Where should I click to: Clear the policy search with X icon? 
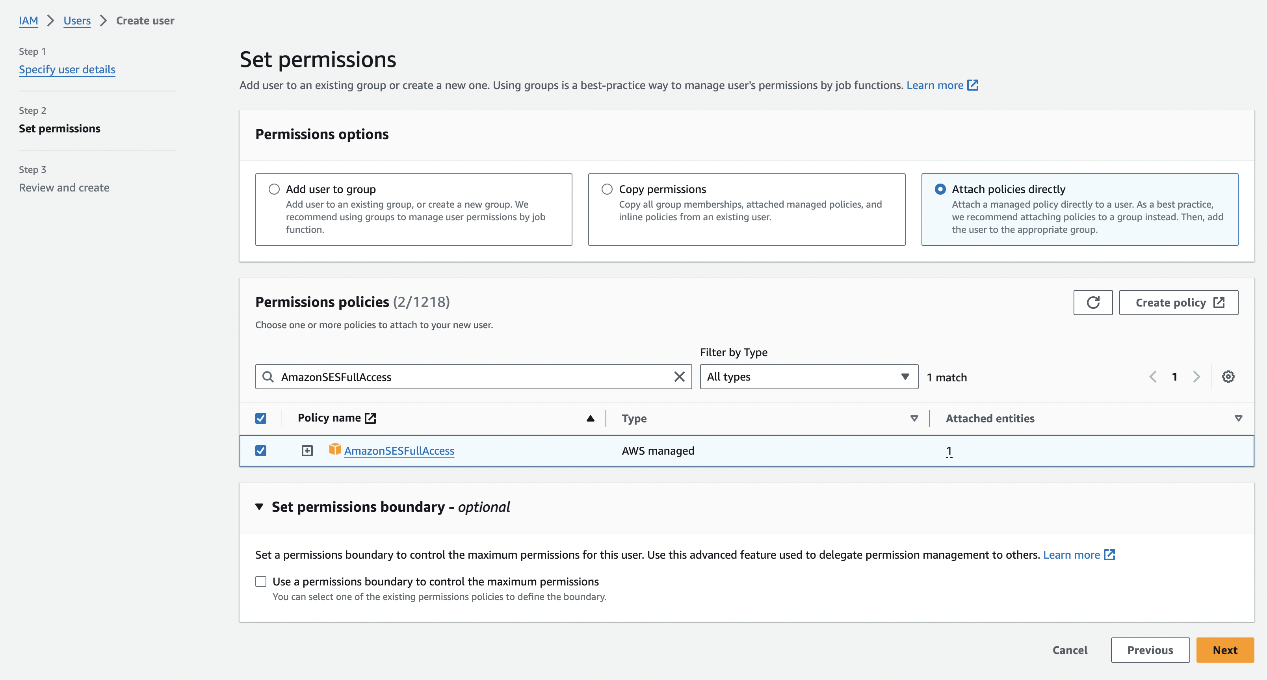coord(679,377)
